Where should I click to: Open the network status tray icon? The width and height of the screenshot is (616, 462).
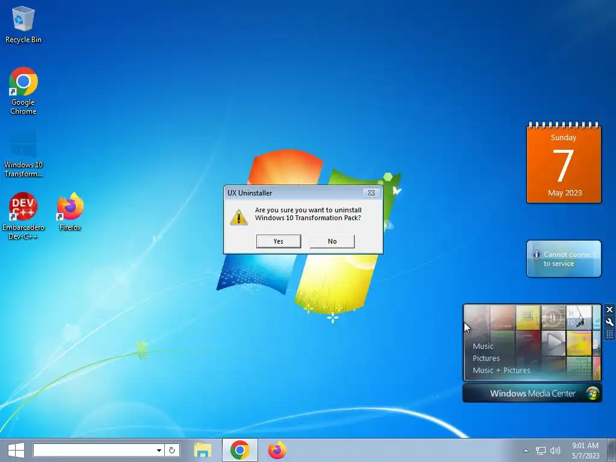(x=541, y=451)
